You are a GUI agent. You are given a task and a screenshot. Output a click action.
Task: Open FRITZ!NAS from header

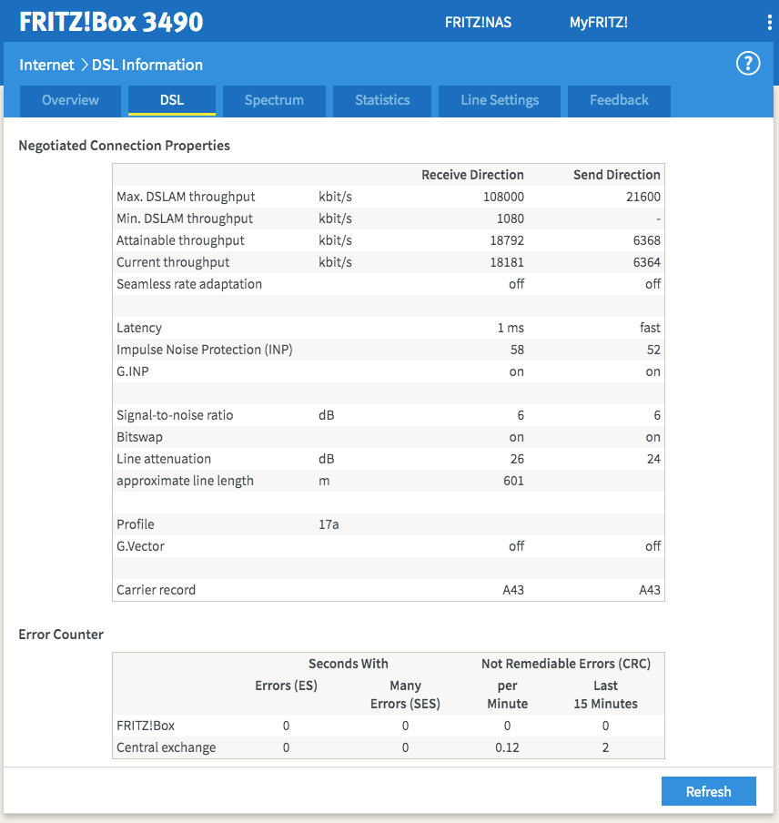(478, 23)
